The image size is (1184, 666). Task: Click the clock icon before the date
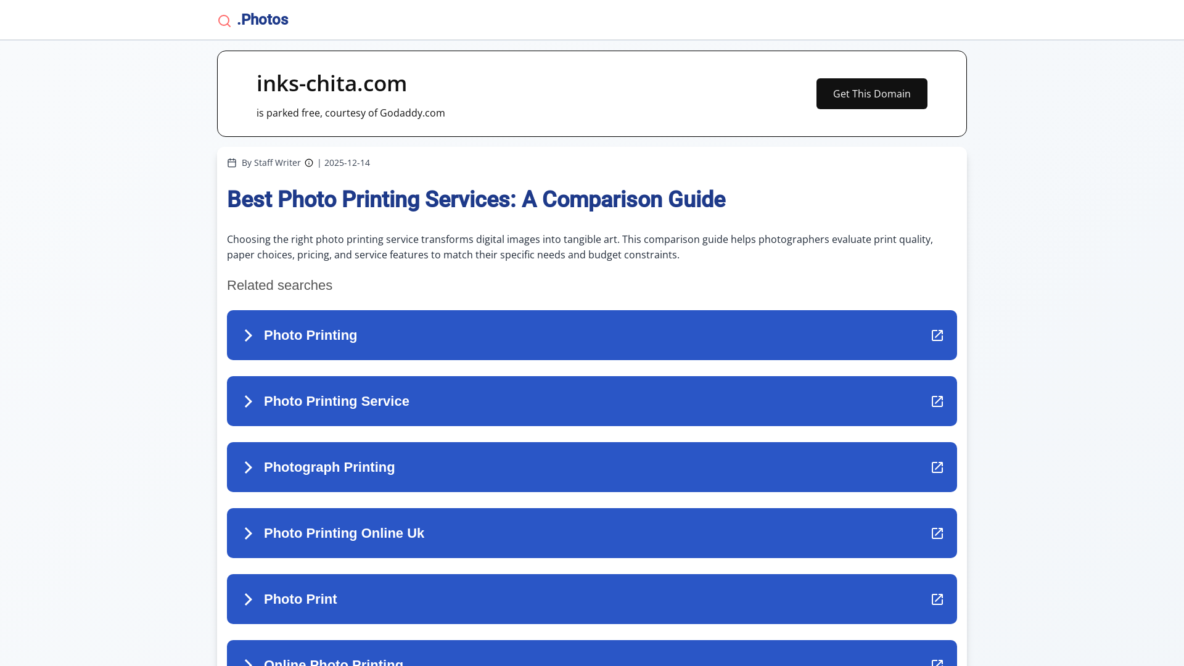(309, 163)
